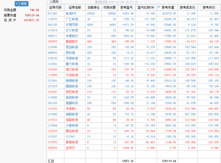Click holding quantity 25500 in 当前持仓

pos(91,13)
